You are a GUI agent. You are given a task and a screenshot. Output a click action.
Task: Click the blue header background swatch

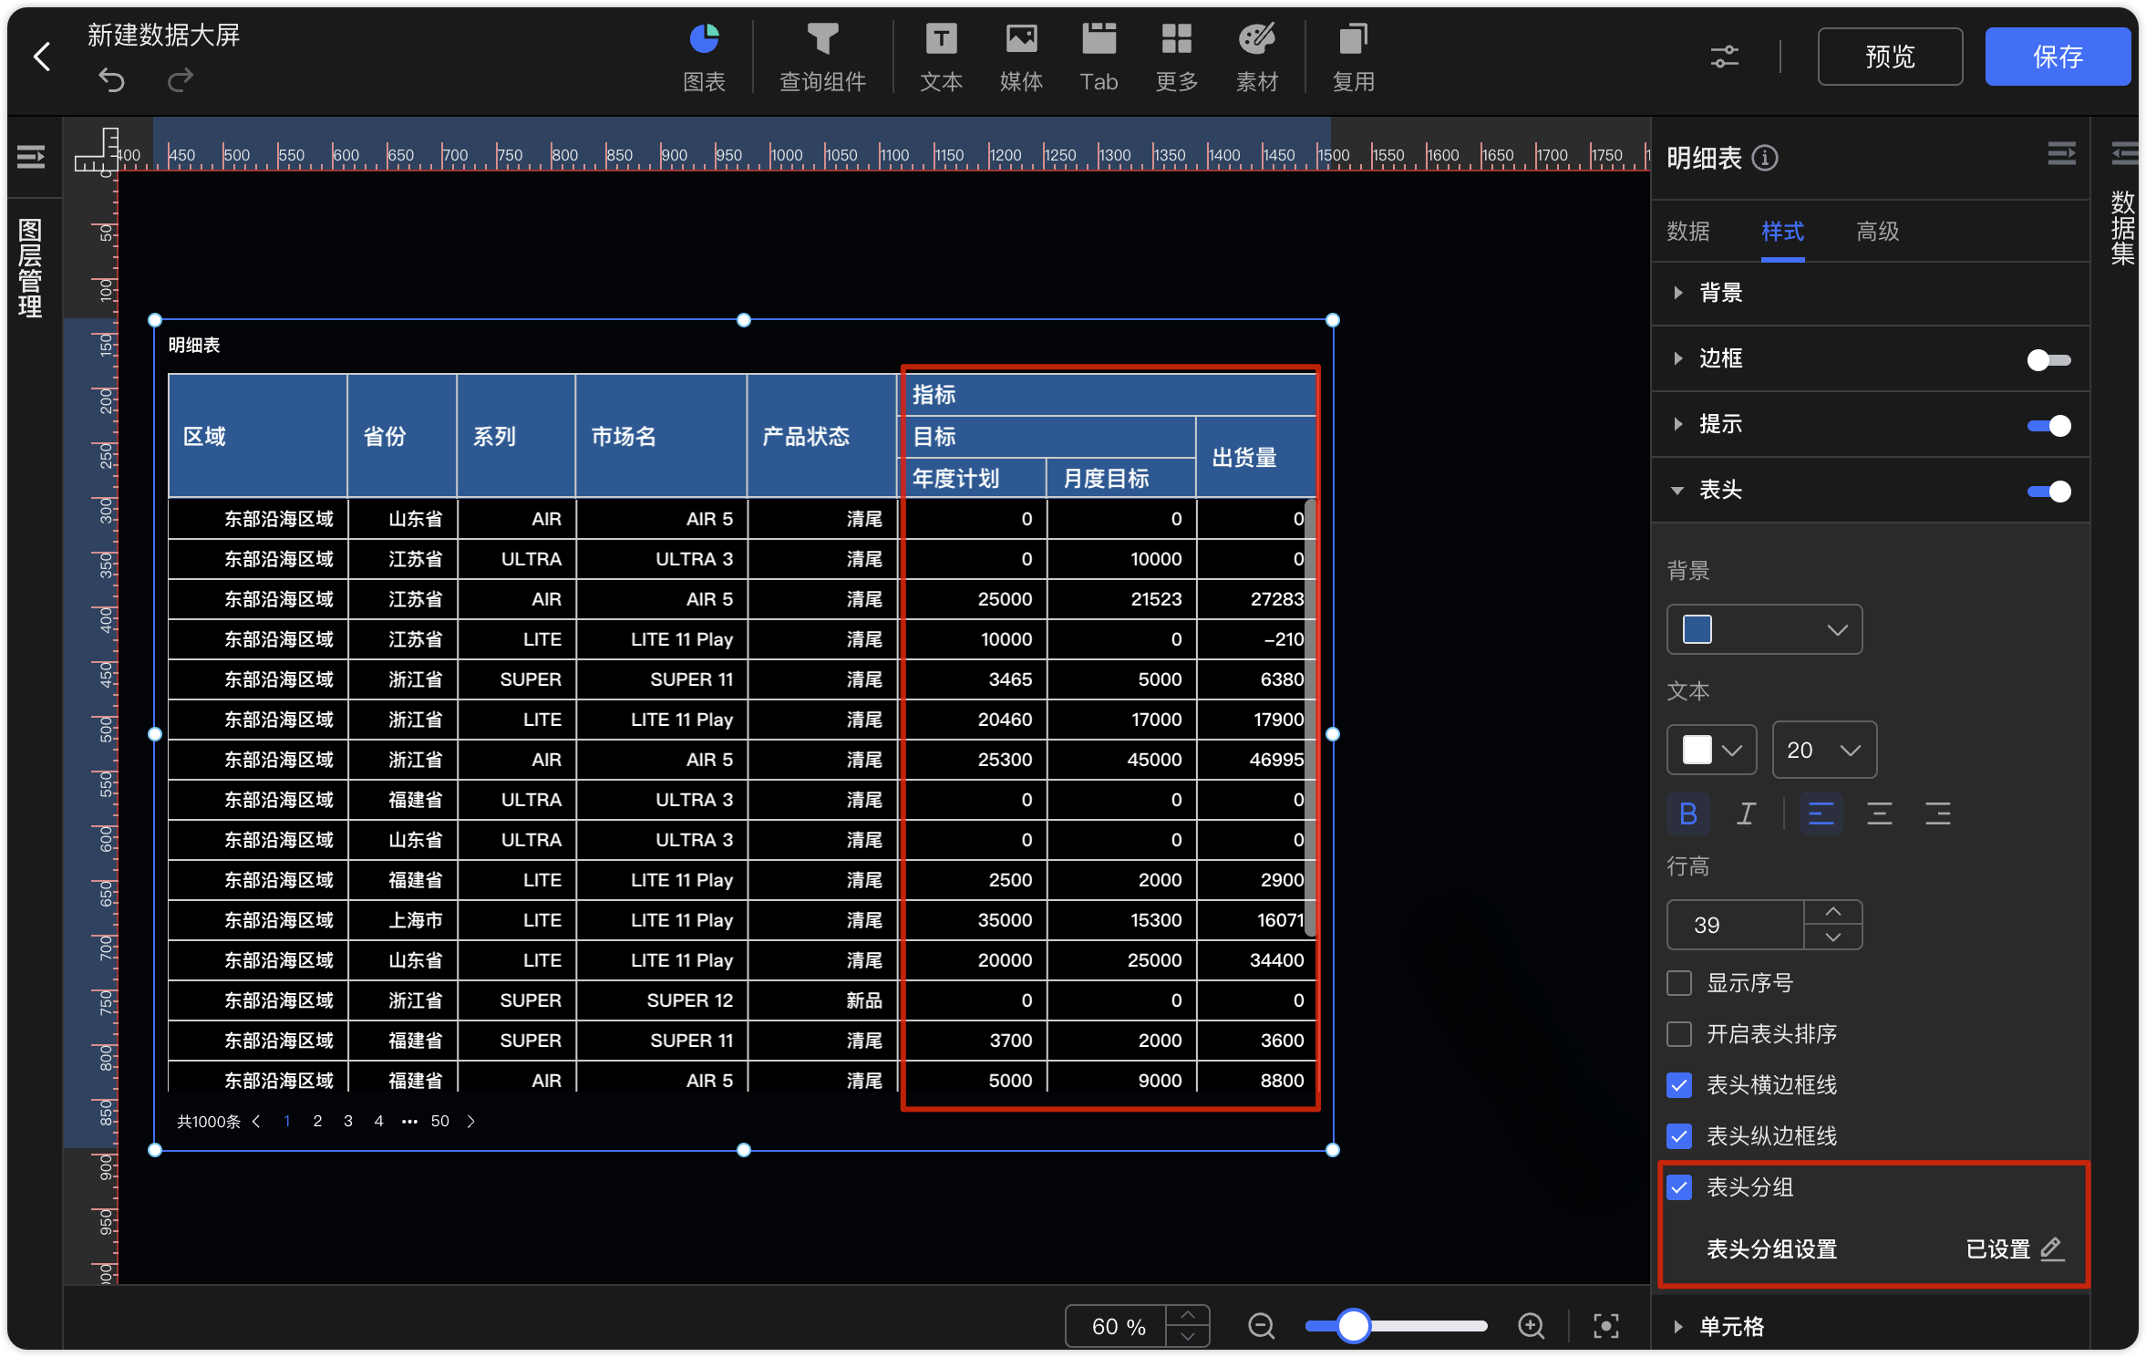[x=1697, y=629]
